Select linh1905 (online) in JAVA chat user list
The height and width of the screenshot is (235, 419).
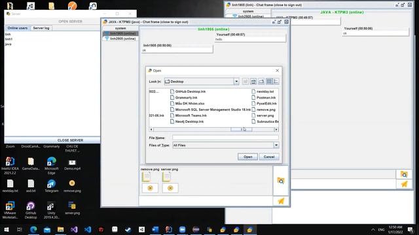tap(120, 33)
